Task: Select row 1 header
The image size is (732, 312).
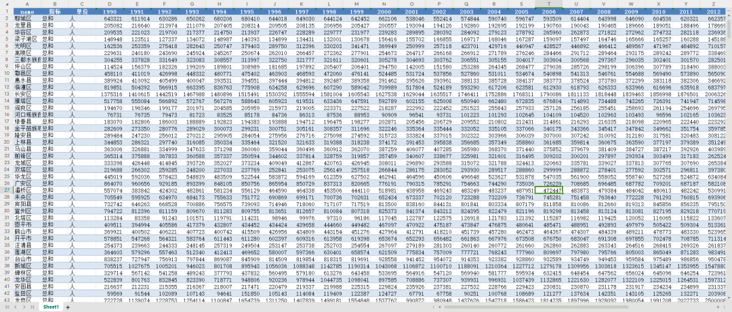Action: (7, 11)
